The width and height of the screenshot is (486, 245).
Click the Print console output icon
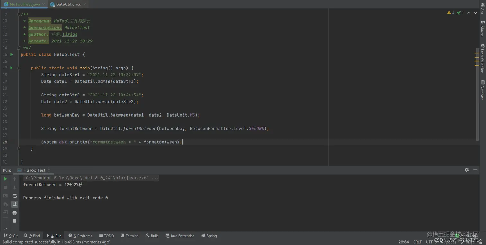coord(14,213)
